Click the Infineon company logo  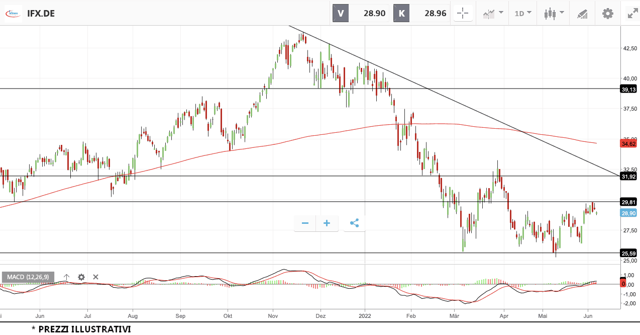(13, 13)
